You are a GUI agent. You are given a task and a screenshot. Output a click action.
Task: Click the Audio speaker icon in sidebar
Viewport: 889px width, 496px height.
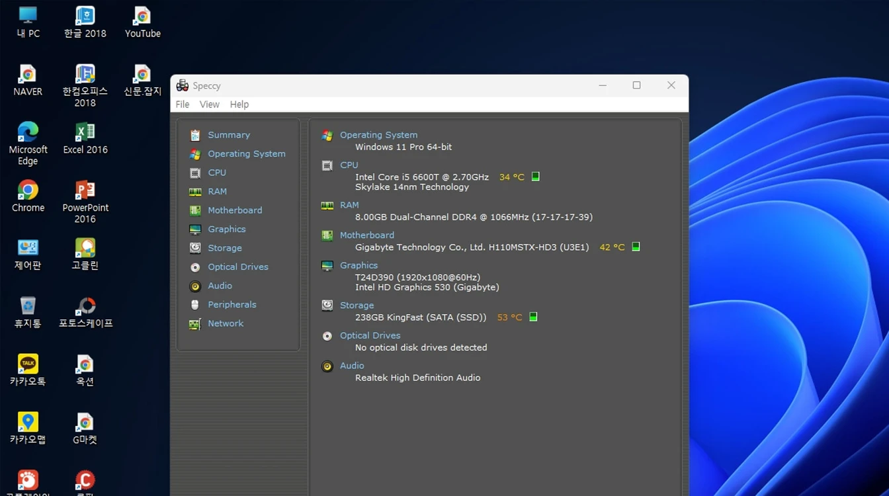195,286
